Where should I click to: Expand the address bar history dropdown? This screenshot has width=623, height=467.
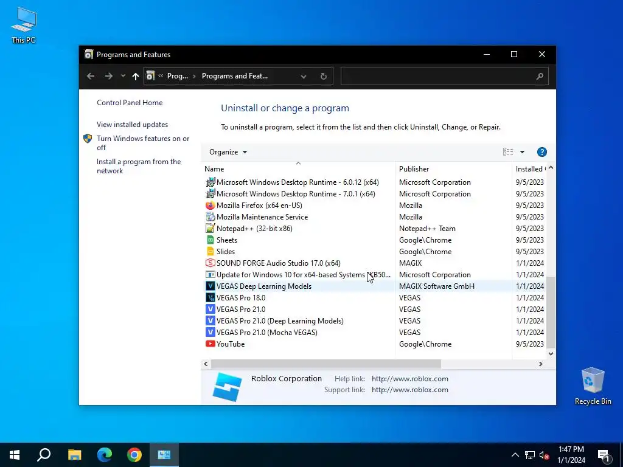(x=304, y=76)
